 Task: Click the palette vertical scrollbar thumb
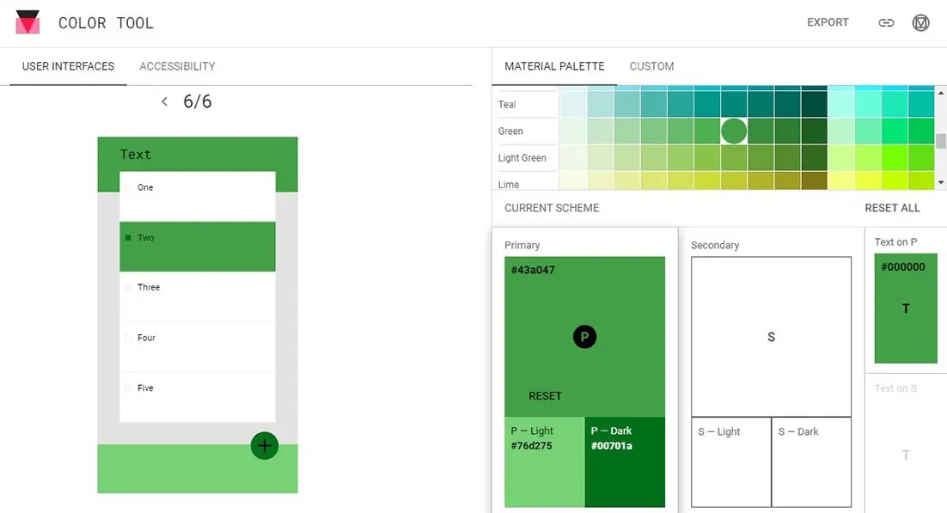tap(941, 142)
